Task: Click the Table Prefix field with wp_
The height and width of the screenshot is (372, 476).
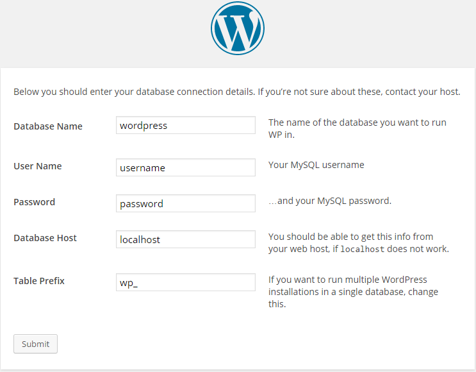Action: point(185,283)
